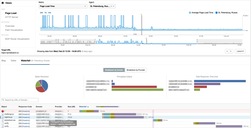Click the stylesheet.css file icon
Screen dimensions: 251x128
[x=3, y=120]
